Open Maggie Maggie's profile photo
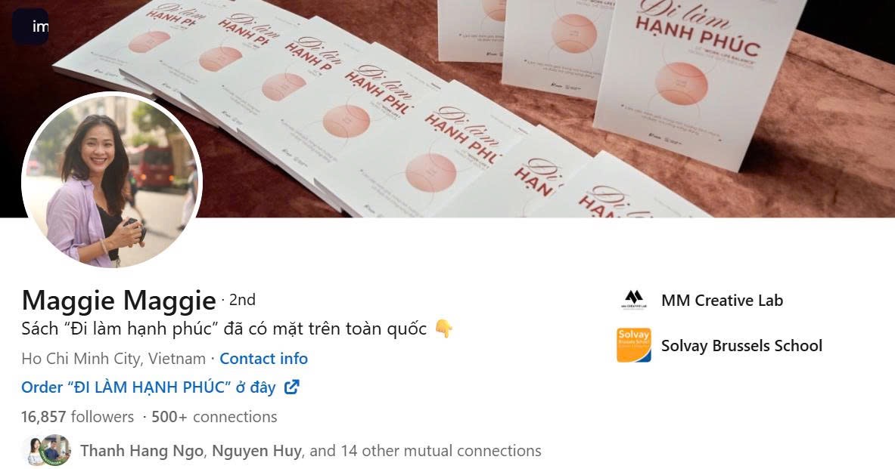This screenshot has width=895, height=469. [x=112, y=180]
